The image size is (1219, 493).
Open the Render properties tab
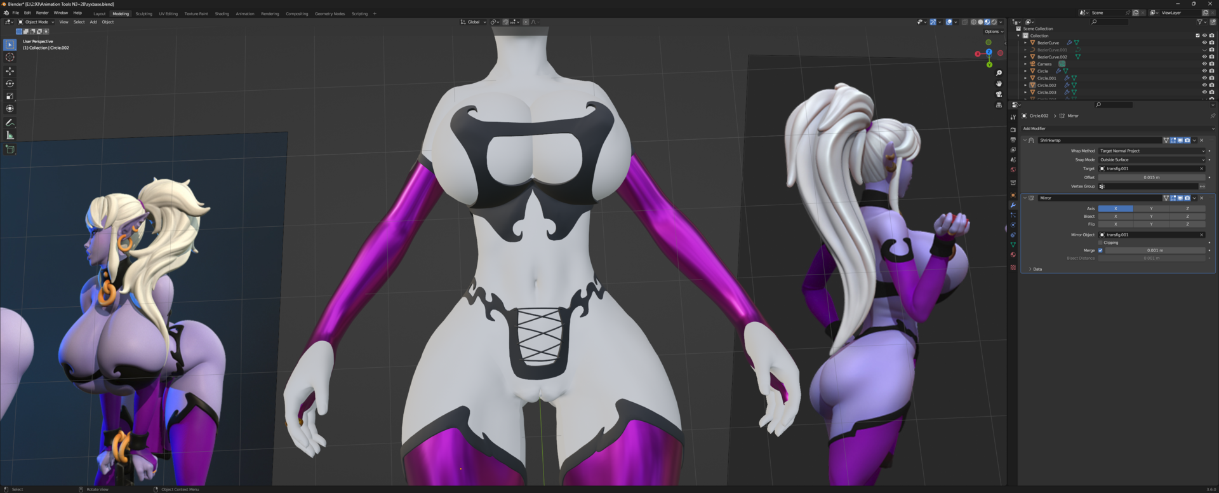pos(1013,130)
